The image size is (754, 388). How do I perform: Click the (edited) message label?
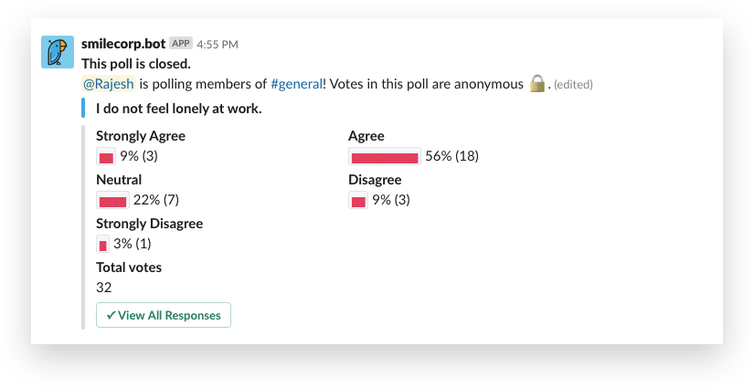click(x=574, y=85)
